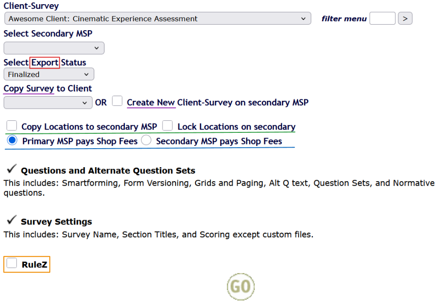This screenshot has height=307, width=436.
Task: Click 'Questions and Alternate Question Sets' heading
Action: coord(108,170)
